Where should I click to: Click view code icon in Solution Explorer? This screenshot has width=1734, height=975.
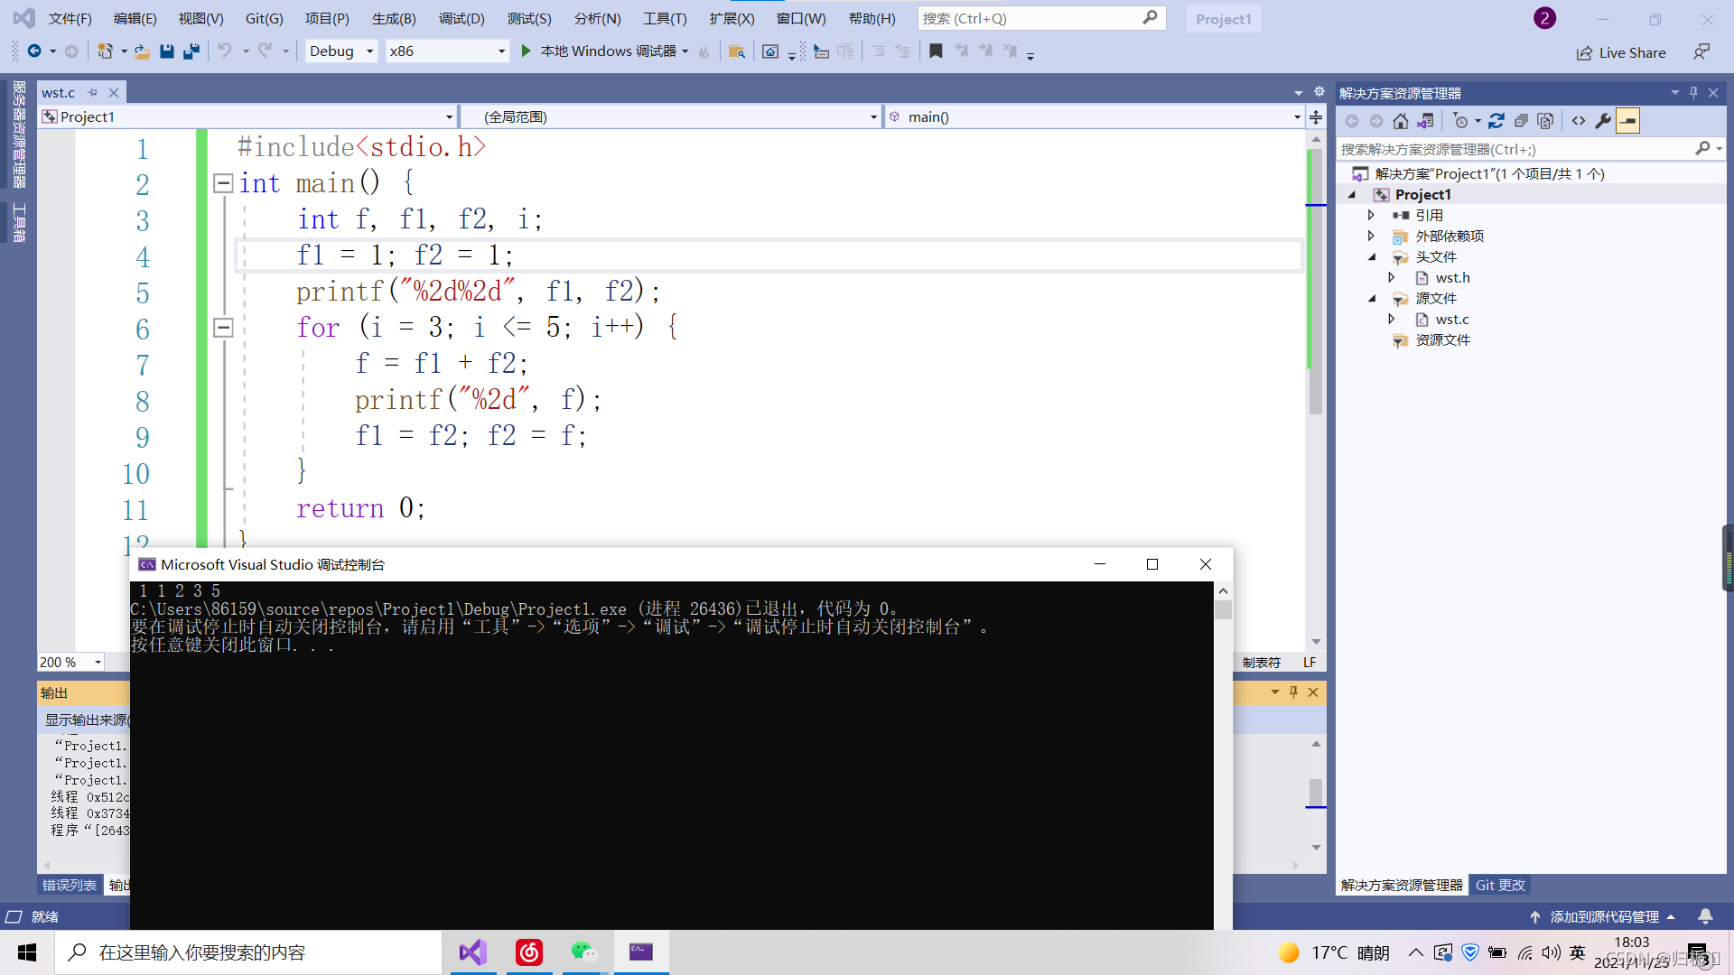coord(1578,121)
